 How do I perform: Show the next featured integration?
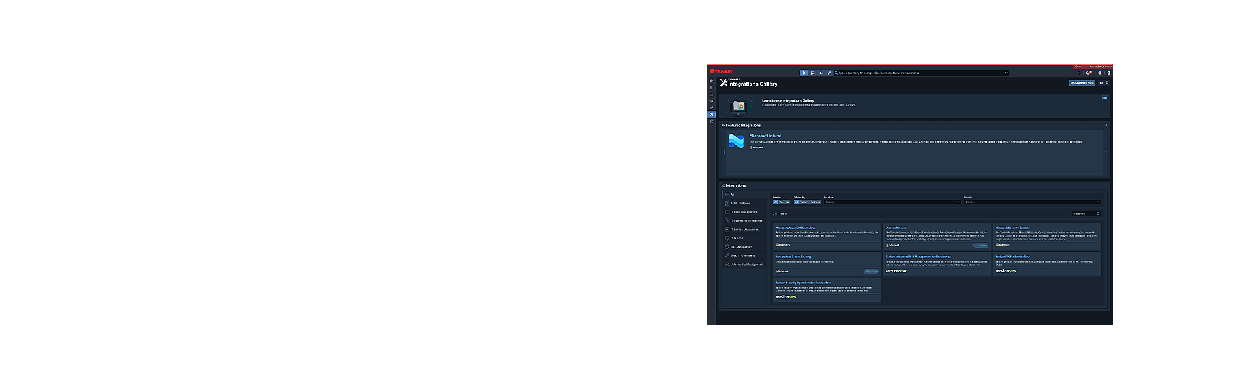(1105, 152)
